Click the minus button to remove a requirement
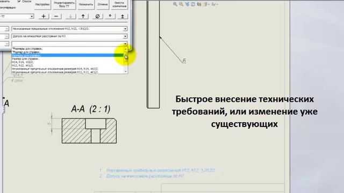Image resolution: width=344 pixels, height=193 pixels. click(x=56, y=17)
